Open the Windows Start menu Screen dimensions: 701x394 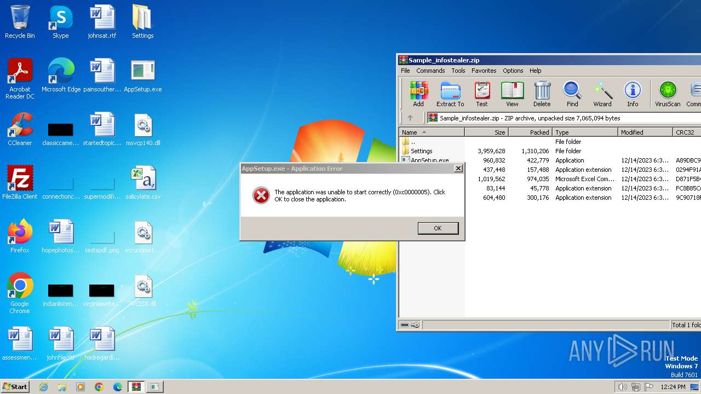coord(15,386)
